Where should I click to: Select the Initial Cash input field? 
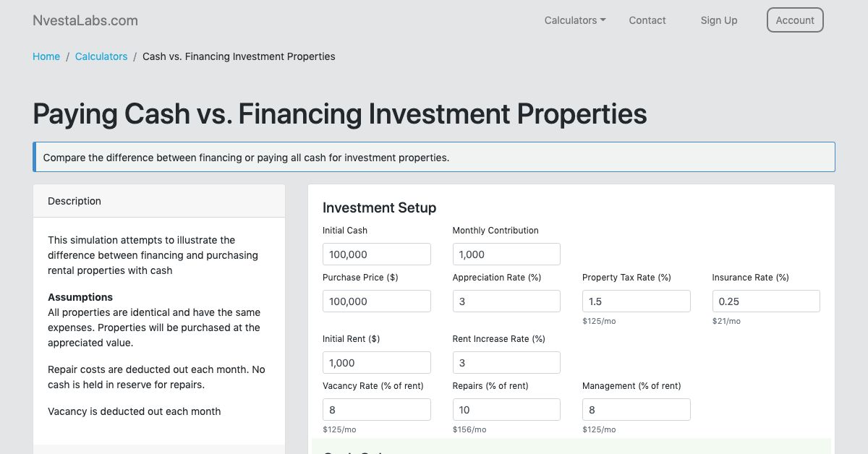click(376, 254)
